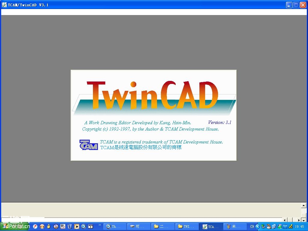Minimize the TCAM/TwinCAD window

click(289, 5)
